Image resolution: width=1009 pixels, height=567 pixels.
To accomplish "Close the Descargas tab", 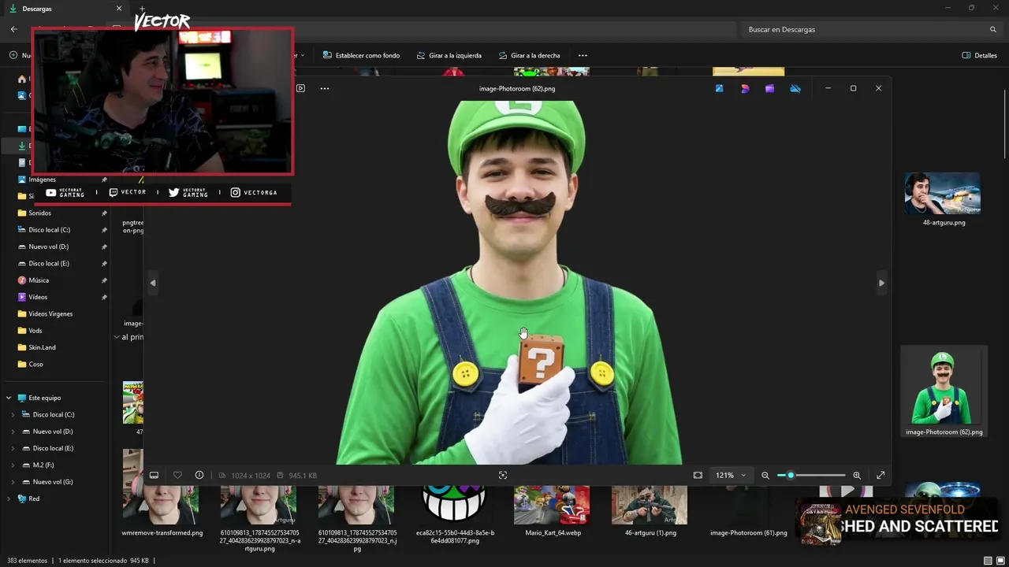I will [x=119, y=9].
